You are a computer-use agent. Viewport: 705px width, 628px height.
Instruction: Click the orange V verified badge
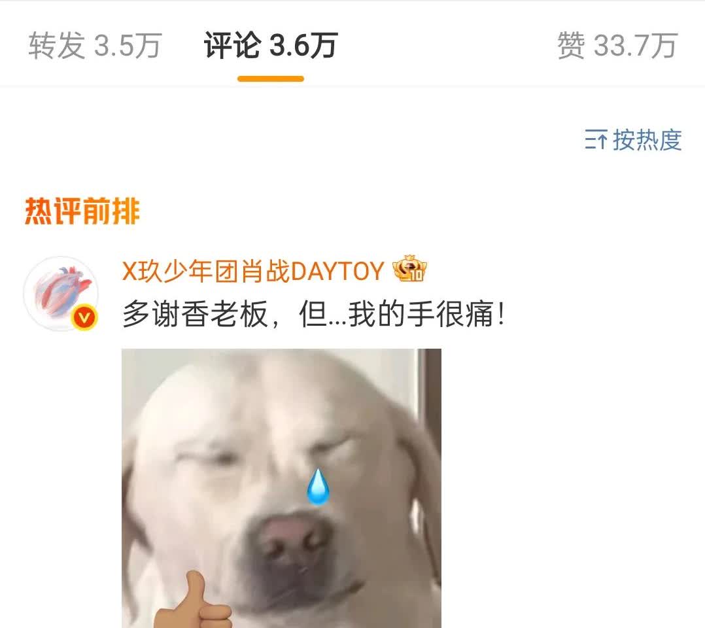point(84,318)
